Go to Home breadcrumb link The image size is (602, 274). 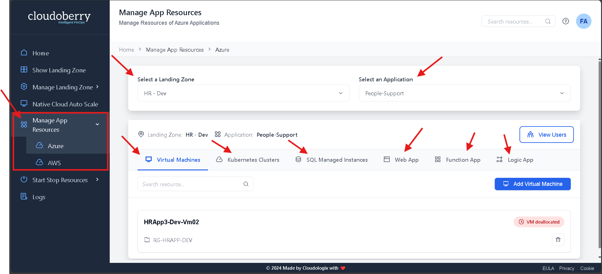(x=127, y=50)
